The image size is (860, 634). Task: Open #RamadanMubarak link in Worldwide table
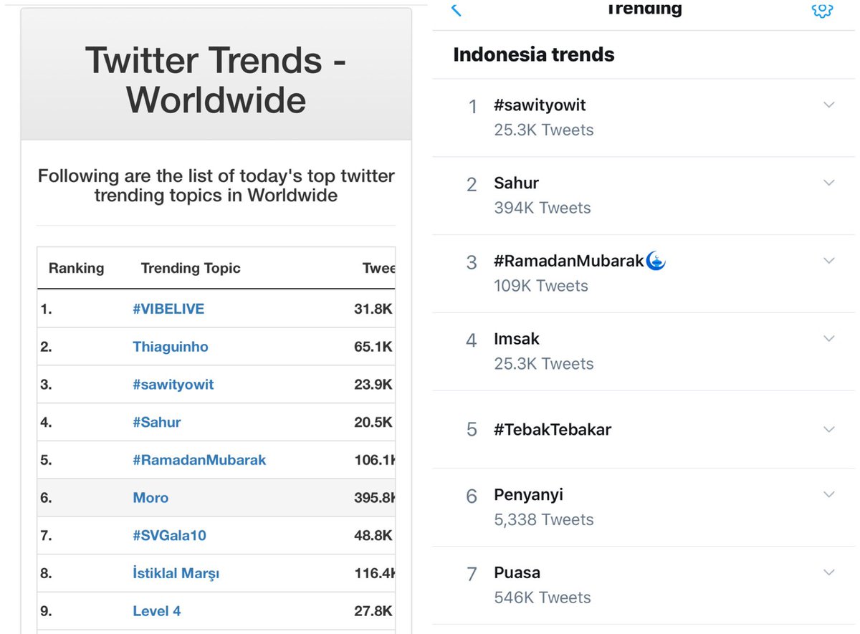199,460
